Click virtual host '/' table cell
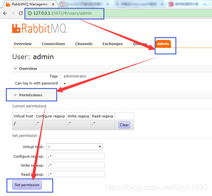The height and width of the screenshot is (196, 212). (x=23, y=125)
